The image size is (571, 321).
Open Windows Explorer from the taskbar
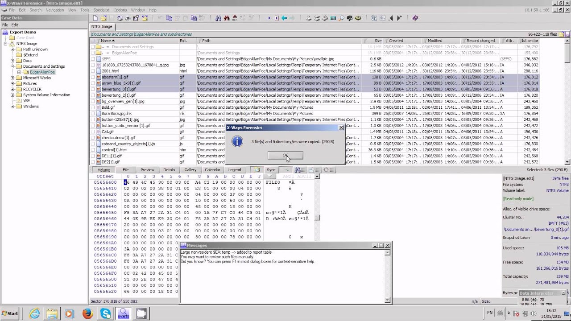52,313
